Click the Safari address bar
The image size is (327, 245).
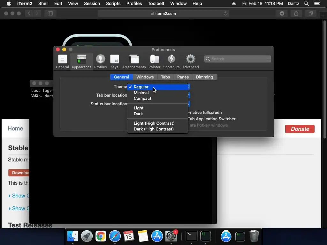[x=163, y=13]
